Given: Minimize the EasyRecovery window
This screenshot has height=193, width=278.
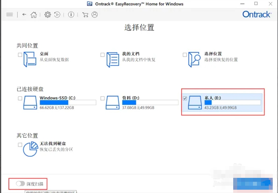Looking at the screenshot, I should point(242,4).
